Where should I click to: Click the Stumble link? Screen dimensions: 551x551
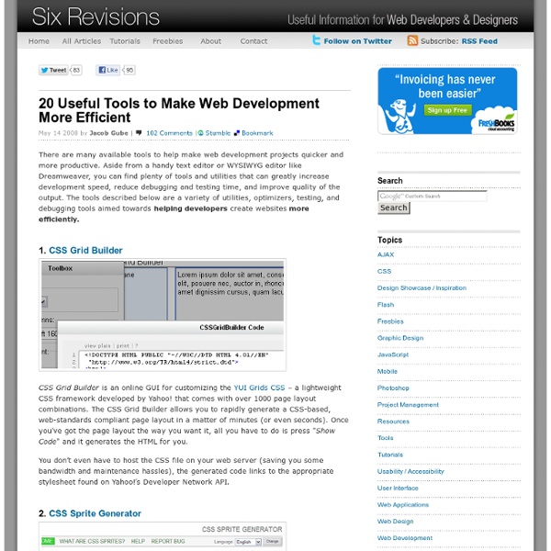tap(218, 133)
